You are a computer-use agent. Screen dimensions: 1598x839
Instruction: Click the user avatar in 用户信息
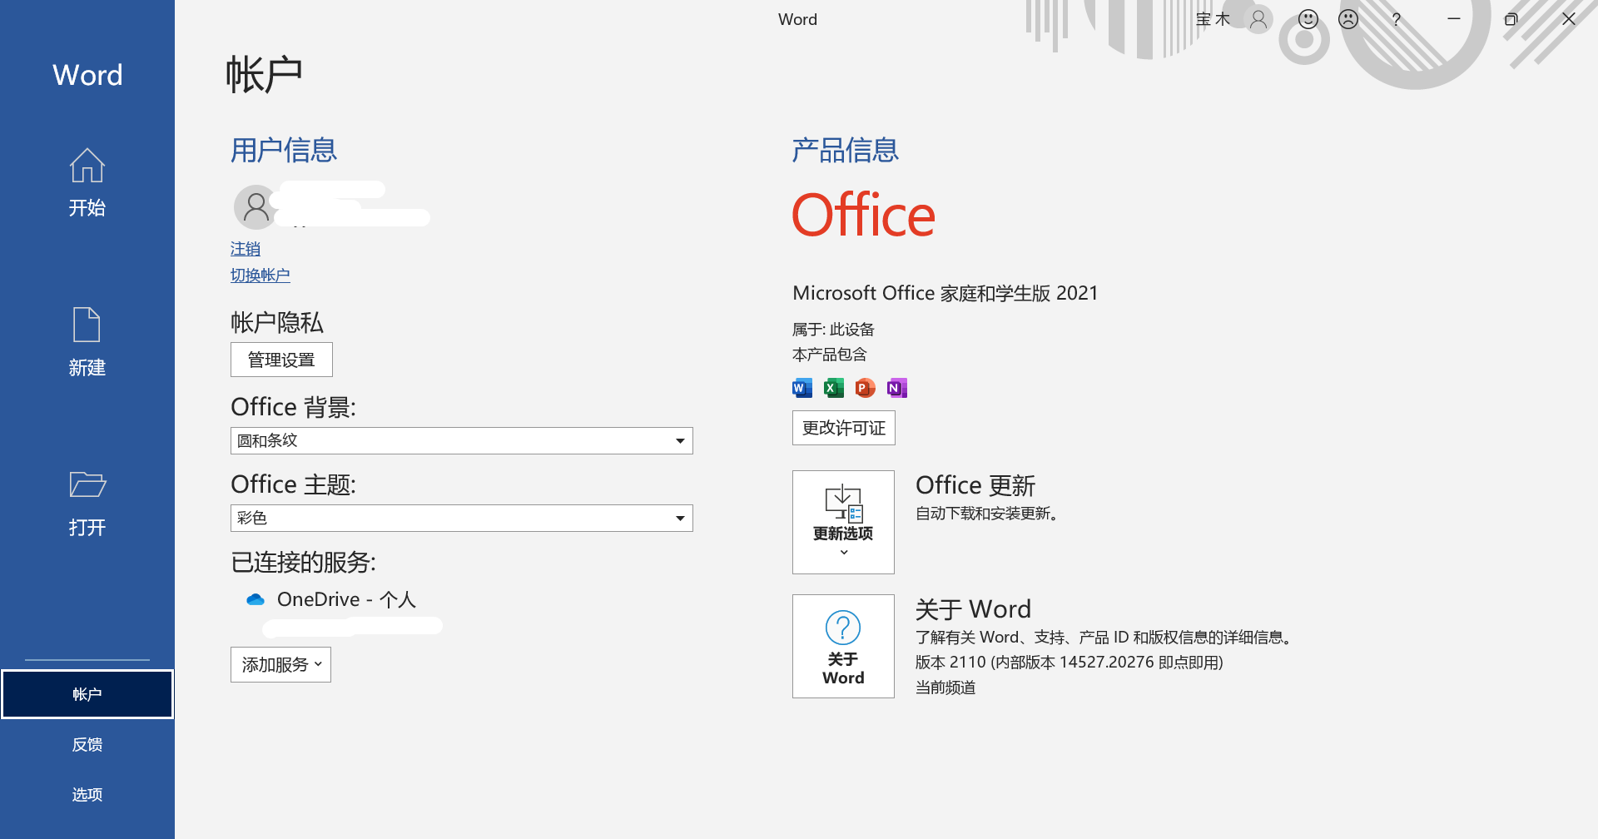coord(256,206)
